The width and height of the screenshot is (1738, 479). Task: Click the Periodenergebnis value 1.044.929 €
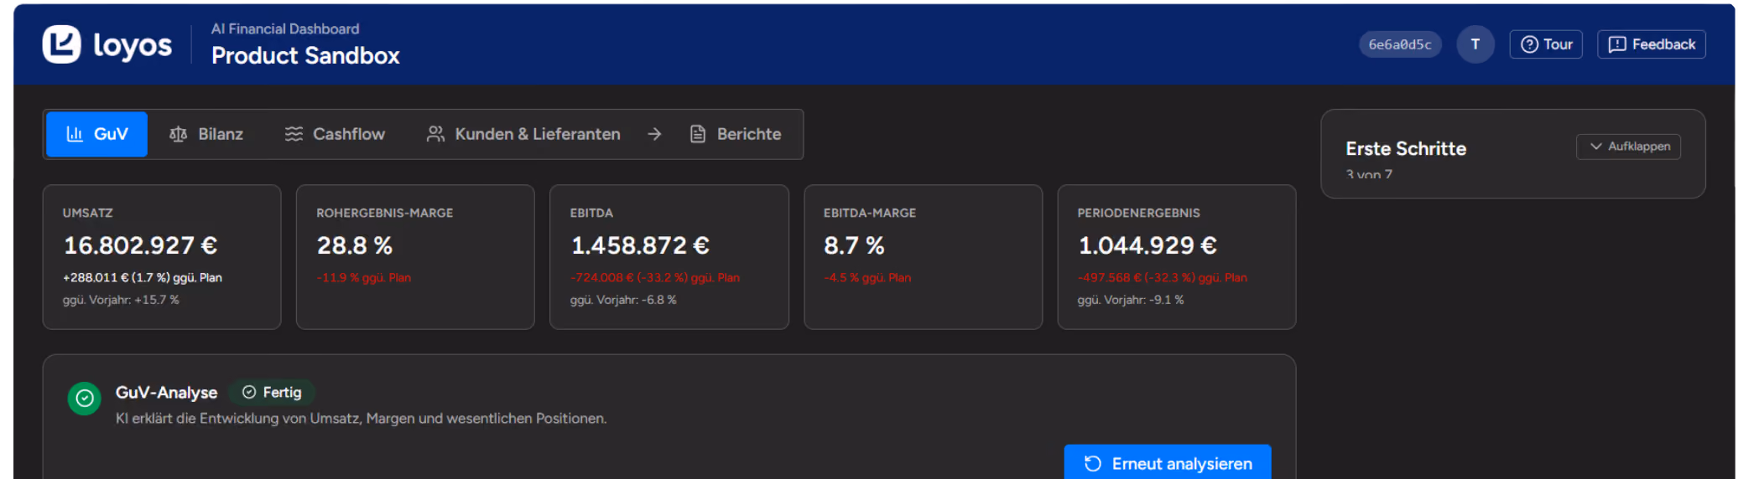click(1147, 245)
